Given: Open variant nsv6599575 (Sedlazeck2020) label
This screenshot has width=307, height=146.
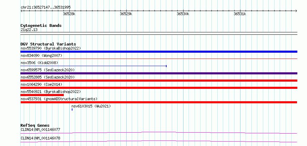Looking at the screenshot, I should pos(48,70).
